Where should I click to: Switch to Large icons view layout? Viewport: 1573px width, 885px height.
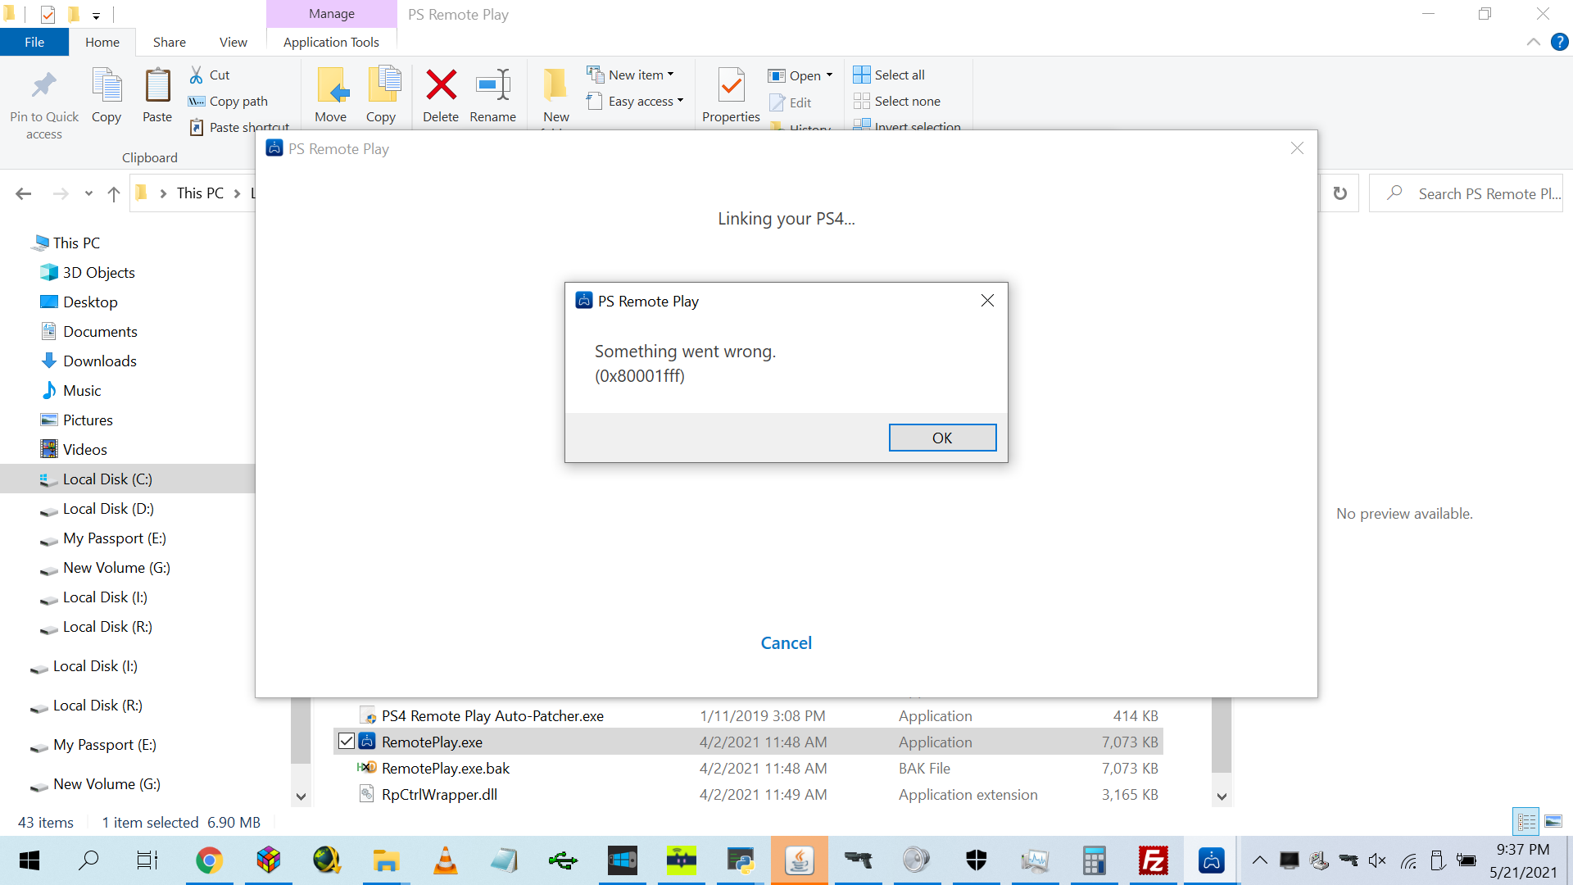[x=1553, y=821]
